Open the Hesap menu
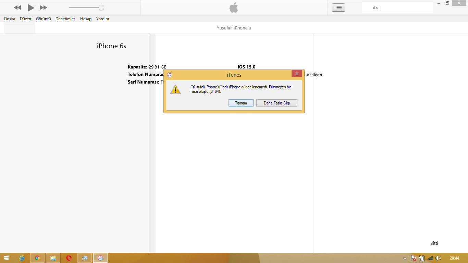Viewport: 468px width, 263px height. click(86, 19)
